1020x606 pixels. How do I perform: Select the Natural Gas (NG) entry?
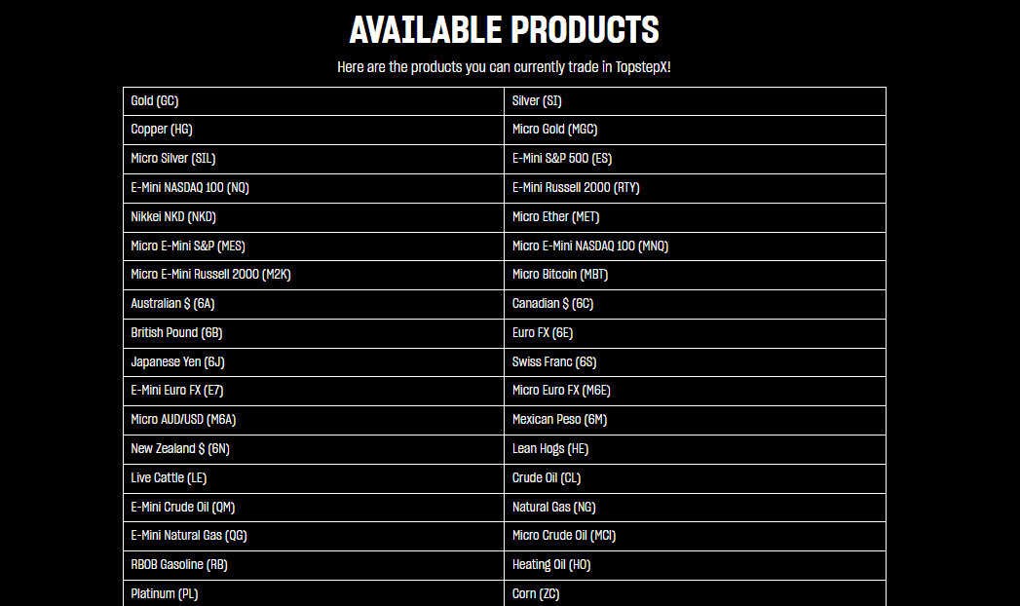click(553, 508)
